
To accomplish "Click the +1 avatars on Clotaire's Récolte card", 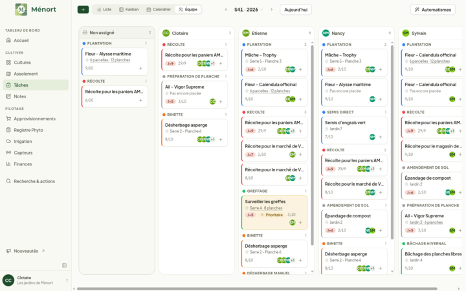I will coord(212,63).
